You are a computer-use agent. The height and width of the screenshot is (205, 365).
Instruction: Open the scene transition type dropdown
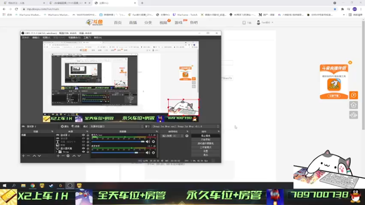[172, 136]
